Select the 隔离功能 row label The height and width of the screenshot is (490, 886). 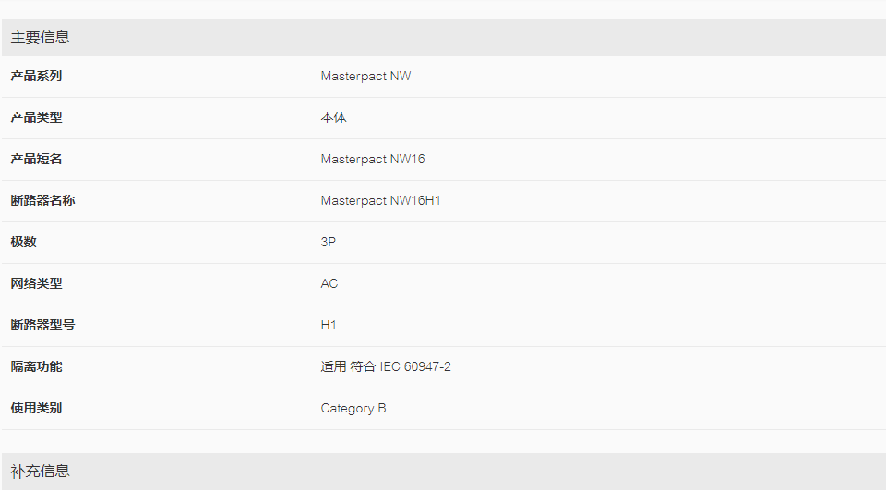point(36,366)
